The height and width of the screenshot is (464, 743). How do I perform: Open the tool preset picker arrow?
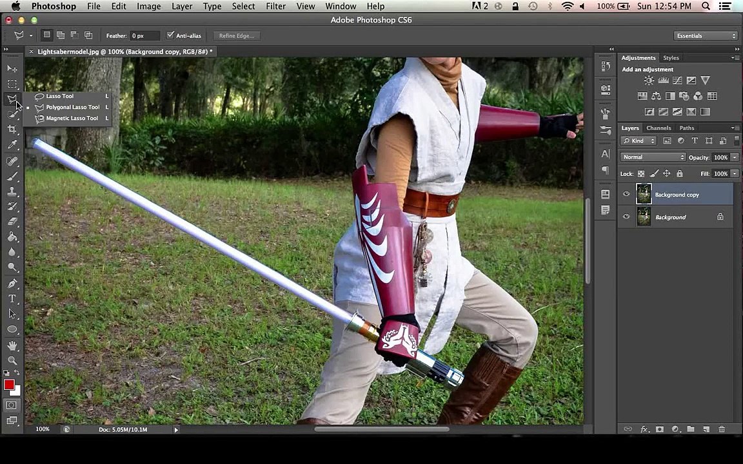click(x=31, y=35)
